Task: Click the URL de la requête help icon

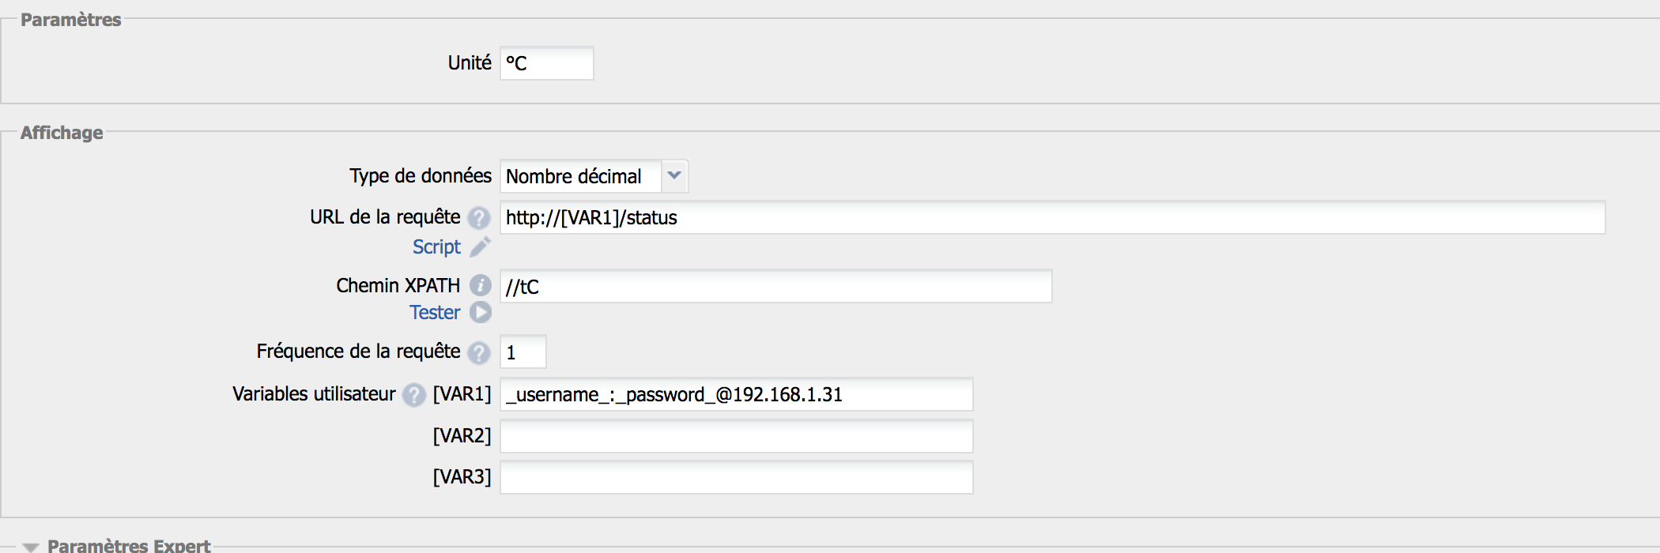Action: [479, 217]
